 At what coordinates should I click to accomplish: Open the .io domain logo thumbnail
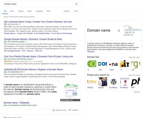(x=92, y=64)
